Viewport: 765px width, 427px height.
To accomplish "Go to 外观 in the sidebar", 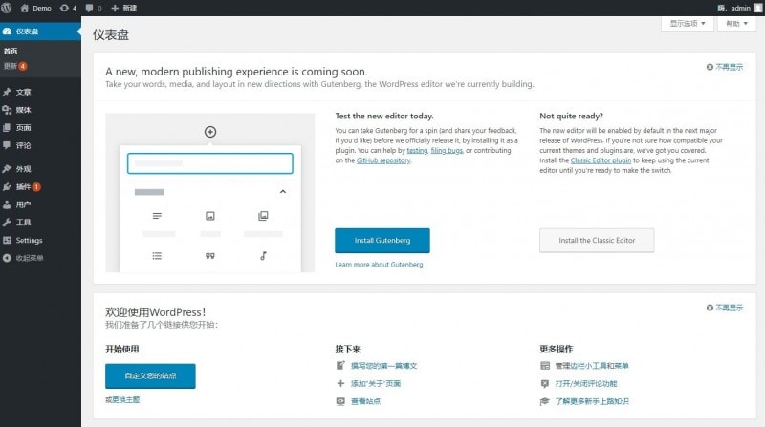I will click(x=23, y=169).
